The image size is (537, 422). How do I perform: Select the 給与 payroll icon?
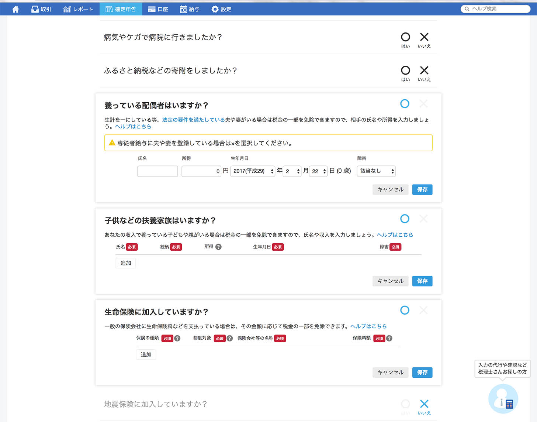point(190,9)
